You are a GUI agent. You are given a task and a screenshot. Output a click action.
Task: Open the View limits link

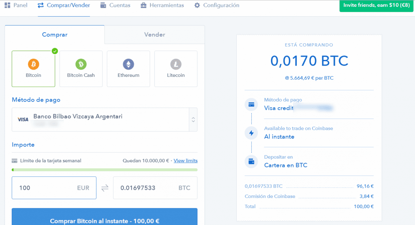pyautogui.click(x=186, y=161)
